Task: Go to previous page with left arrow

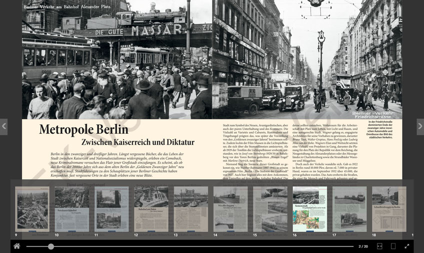Action: point(4,126)
